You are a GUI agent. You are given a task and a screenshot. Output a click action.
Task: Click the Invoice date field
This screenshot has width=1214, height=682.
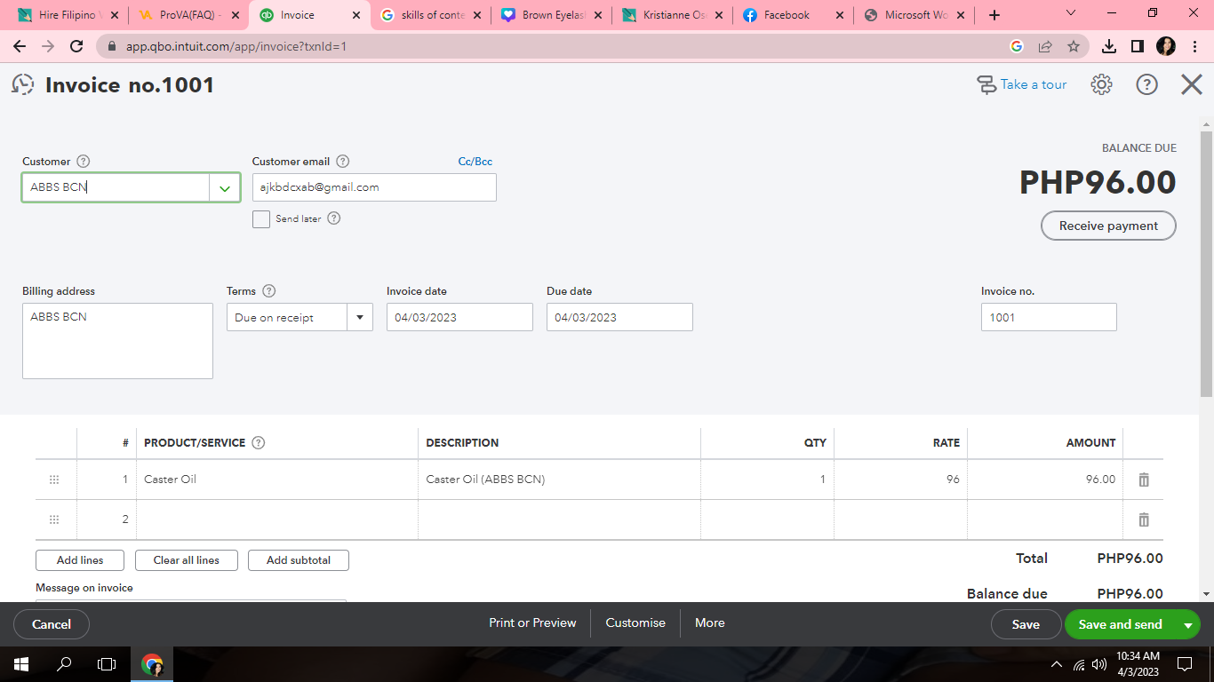459,317
